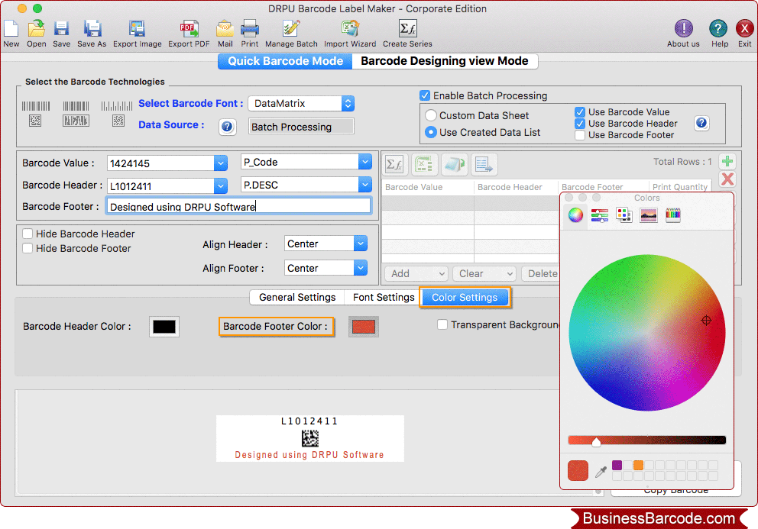
Task: Click the Barcode Footer Color label button
Action: click(276, 326)
